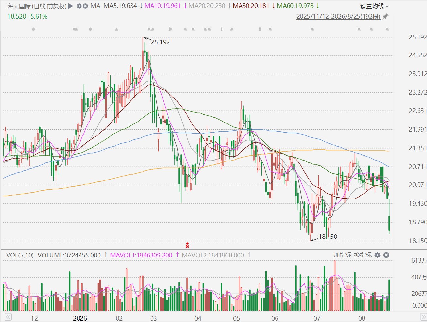Open MA indicator settings gear icon
Screen dimensions: 427x322
pyautogui.click(x=79, y=6)
